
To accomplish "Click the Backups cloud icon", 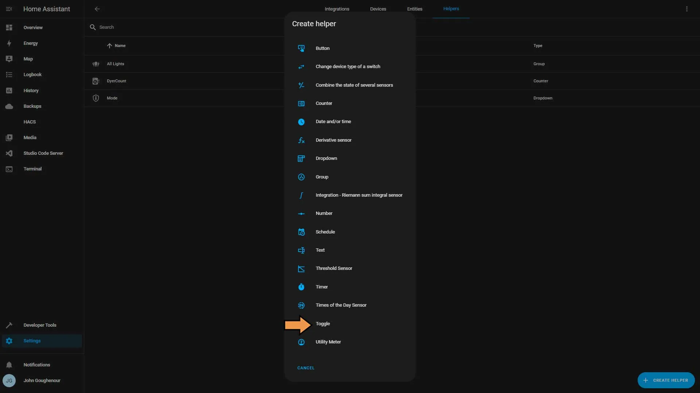I will 9,106.
